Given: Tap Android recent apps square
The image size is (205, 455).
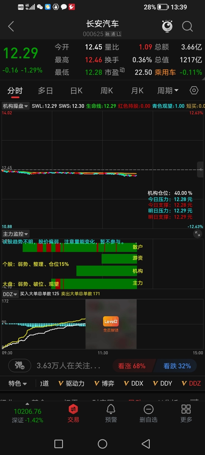Looking at the screenshot, I should coord(59,444).
